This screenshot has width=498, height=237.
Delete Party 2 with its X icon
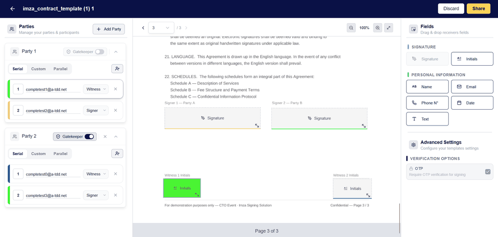(x=105, y=136)
